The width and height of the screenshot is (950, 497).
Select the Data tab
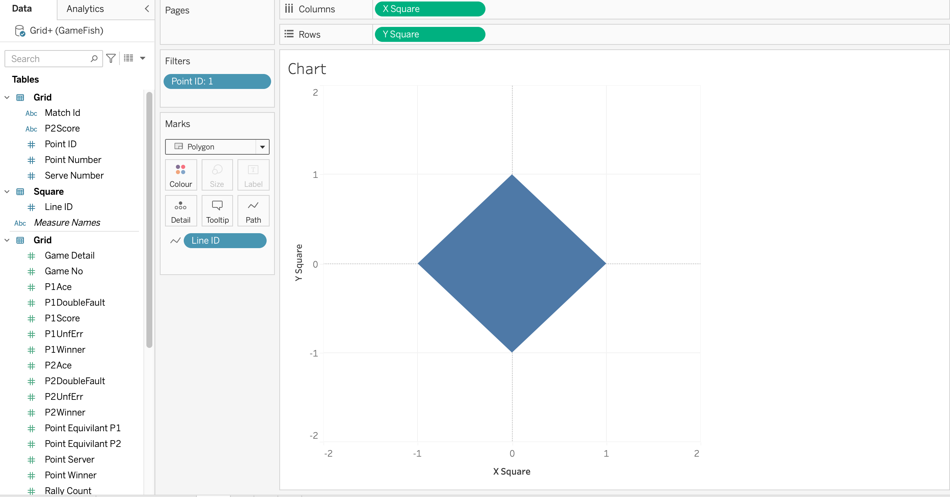pyautogui.click(x=22, y=9)
